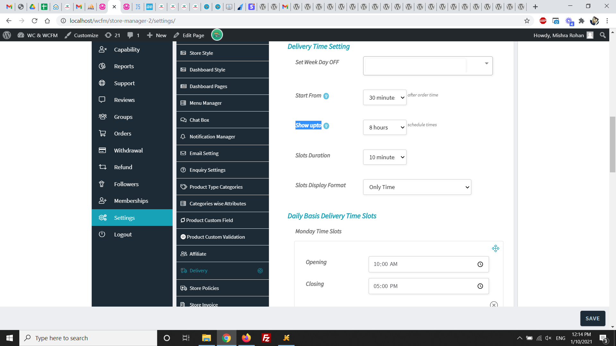Click the Refund arrows icon
The image size is (616, 346).
[x=102, y=167]
